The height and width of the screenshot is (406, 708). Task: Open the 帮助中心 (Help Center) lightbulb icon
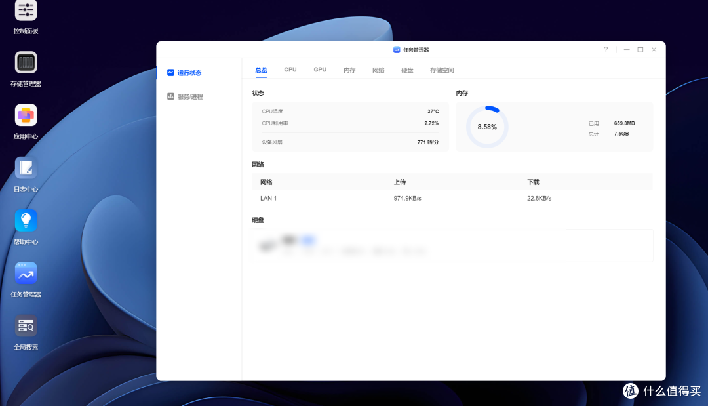[26, 220]
